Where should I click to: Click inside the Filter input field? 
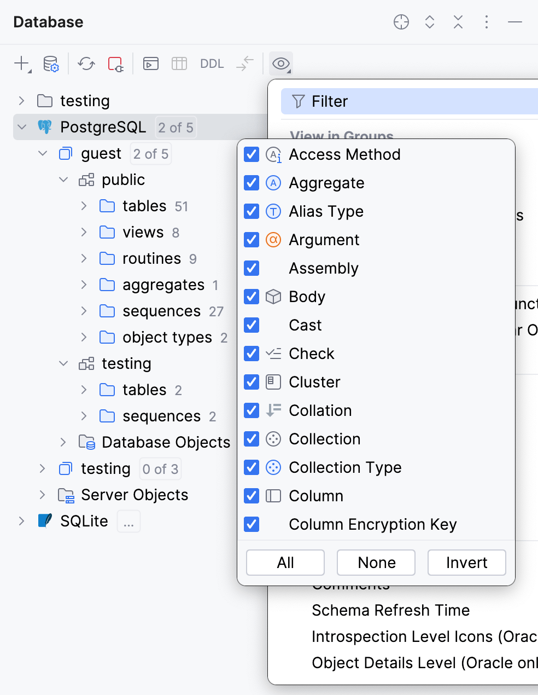click(x=383, y=101)
